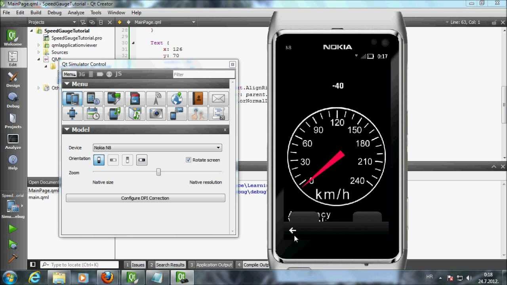Switch to Welcome mode in Qt Creator

click(13, 38)
